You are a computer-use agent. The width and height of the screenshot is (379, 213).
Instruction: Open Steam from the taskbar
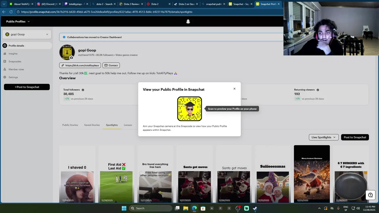pyautogui.click(x=255, y=208)
